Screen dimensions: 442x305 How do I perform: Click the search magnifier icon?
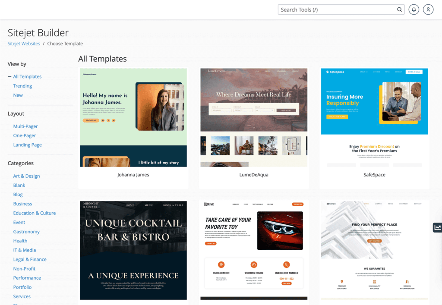[x=399, y=9]
